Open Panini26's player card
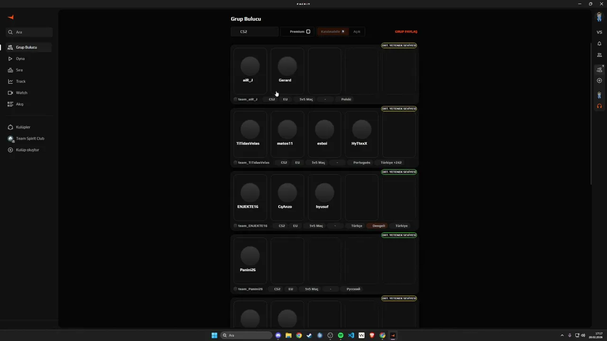The height and width of the screenshot is (341, 607). 250,260
